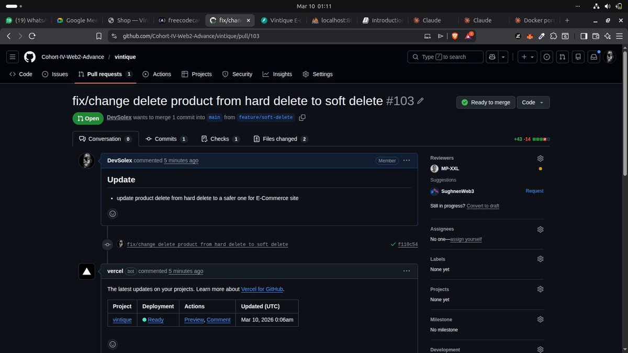Open the Create new plus dropdown

[527, 56]
